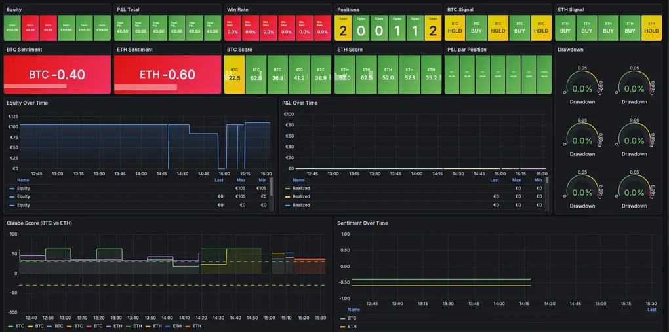The width and height of the screenshot is (669, 332).
Task: Click the ETH Score 35.2 tile
Action: pyautogui.click(x=431, y=75)
